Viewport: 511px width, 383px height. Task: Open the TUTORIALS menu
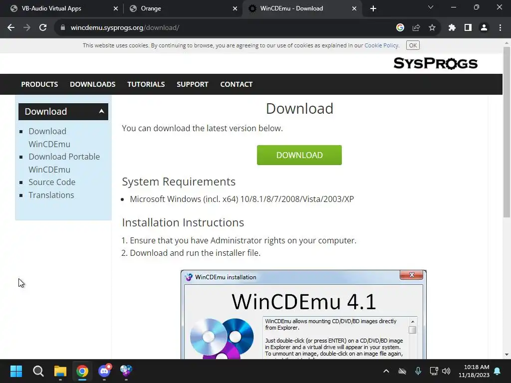pyautogui.click(x=146, y=84)
